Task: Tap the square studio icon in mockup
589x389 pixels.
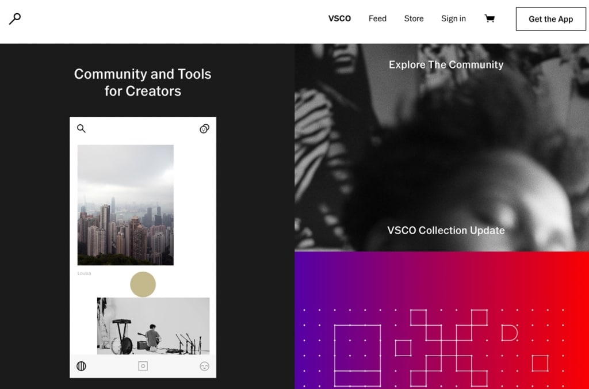Action: (x=143, y=366)
